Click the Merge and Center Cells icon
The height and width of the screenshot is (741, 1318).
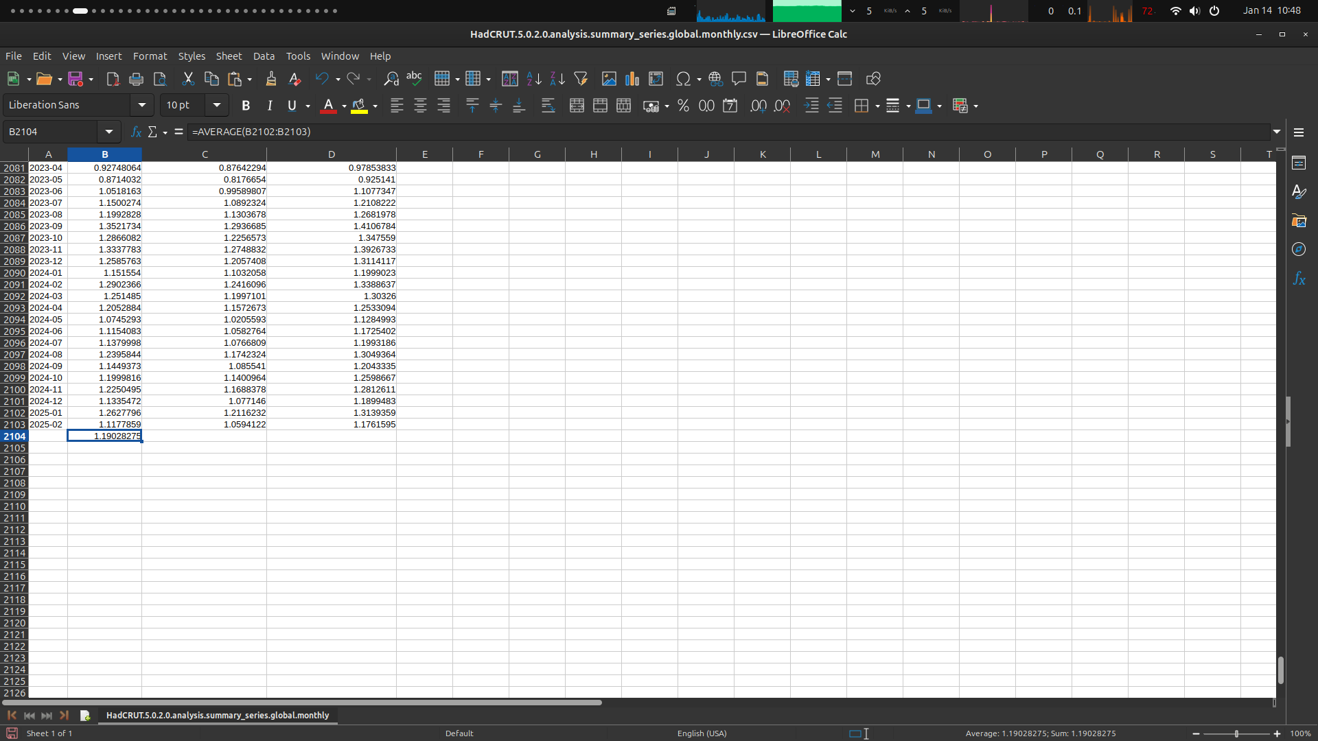pyautogui.click(x=577, y=106)
